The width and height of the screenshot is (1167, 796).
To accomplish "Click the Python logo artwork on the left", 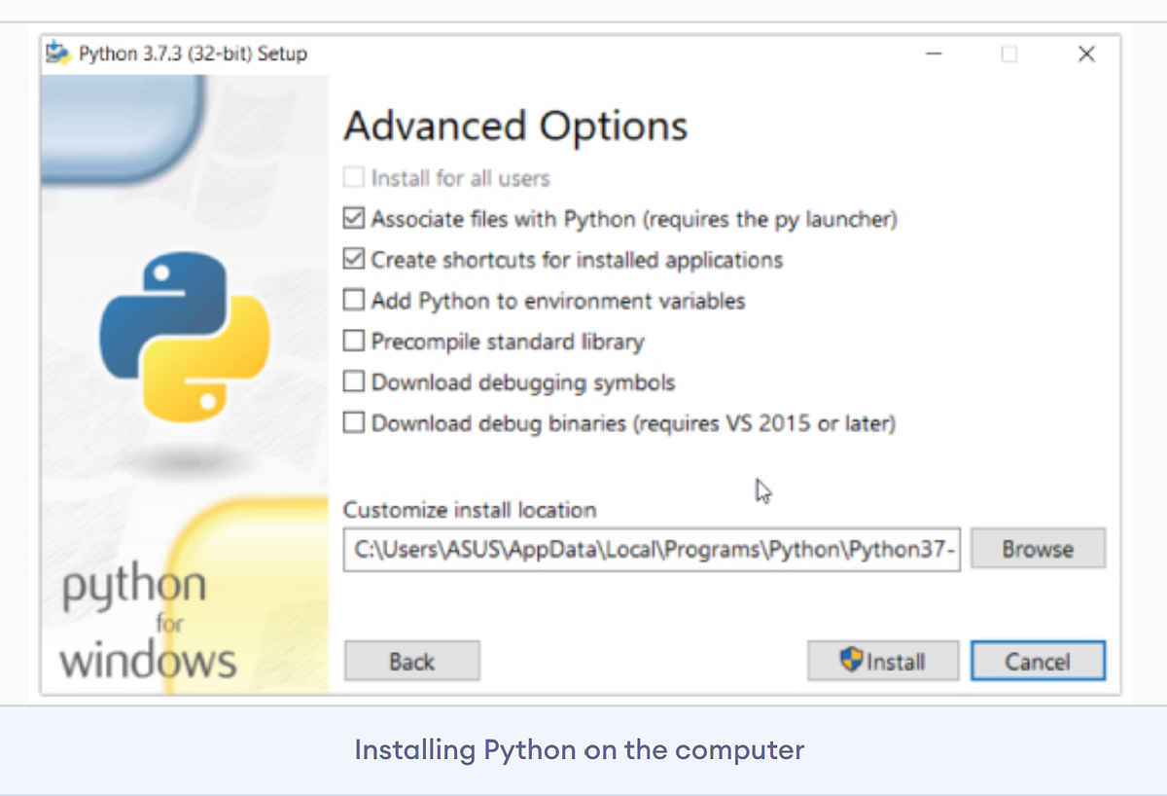I will (x=183, y=336).
